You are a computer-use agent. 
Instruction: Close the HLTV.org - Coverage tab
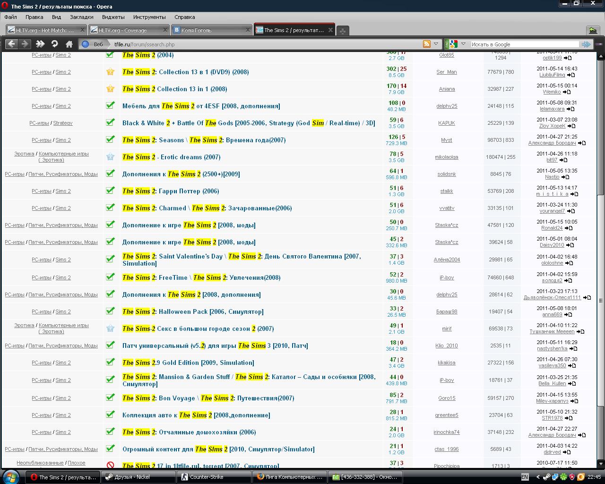tap(165, 30)
